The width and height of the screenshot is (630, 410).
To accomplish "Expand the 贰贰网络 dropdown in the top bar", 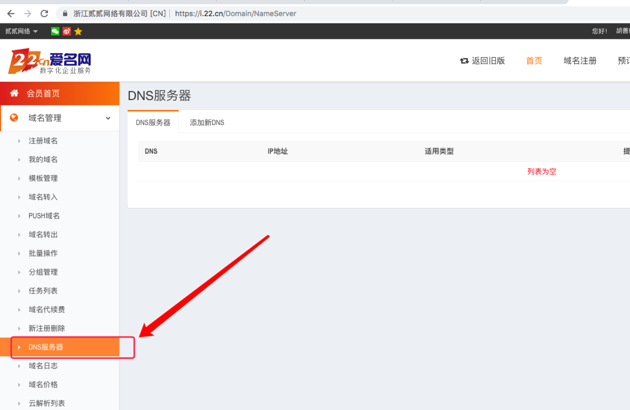I will [x=22, y=31].
